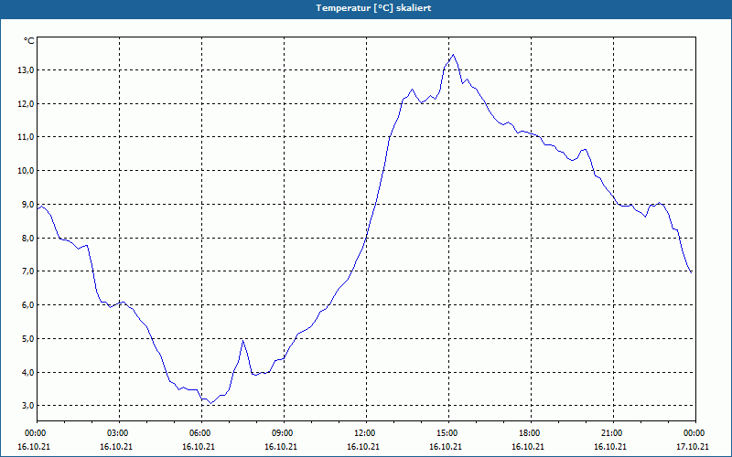Click the 3,0 y-axis label
The width and height of the screenshot is (732, 457).
tap(27, 405)
